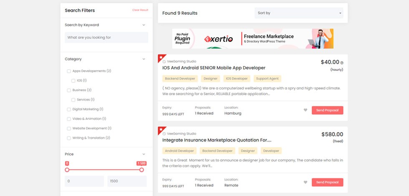The width and height of the screenshot is (409, 196).
Task: Check the Business category box
Action: click(x=69, y=90)
